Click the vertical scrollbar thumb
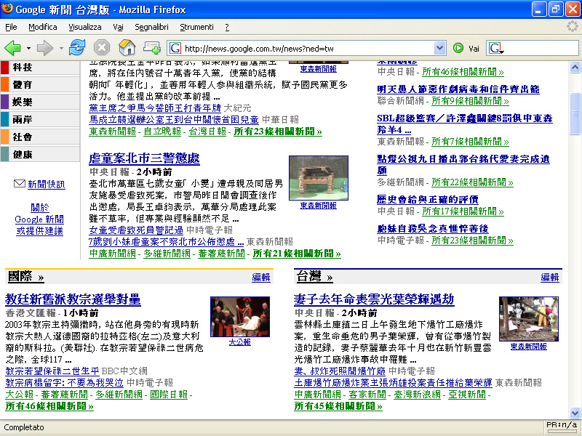 575,113
